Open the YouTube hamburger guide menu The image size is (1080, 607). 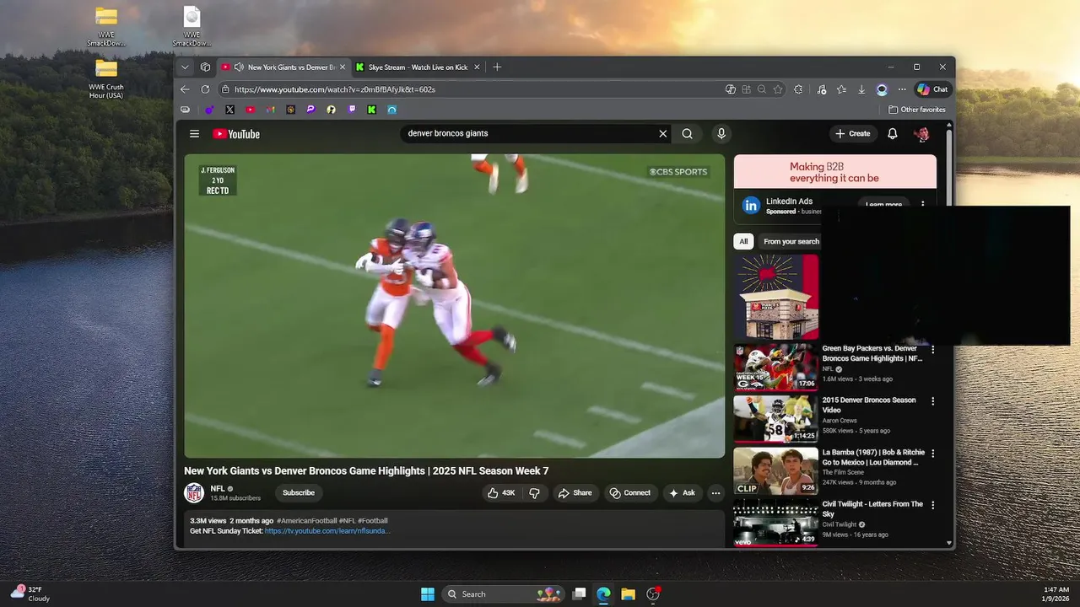point(194,134)
